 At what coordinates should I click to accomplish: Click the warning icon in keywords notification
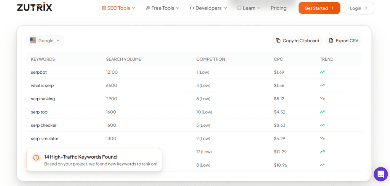36,157
